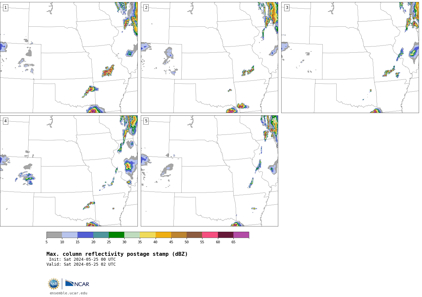The width and height of the screenshot is (422, 297).
Task: Select the teal 20-25 dBZ swatch
Action: pos(101,235)
